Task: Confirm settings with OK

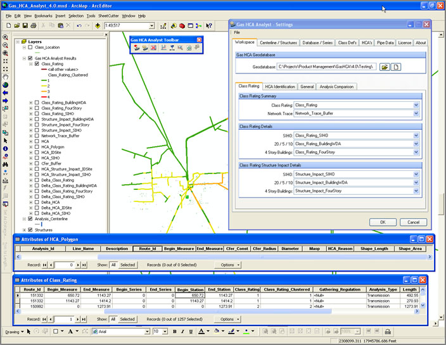Action: [x=383, y=222]
